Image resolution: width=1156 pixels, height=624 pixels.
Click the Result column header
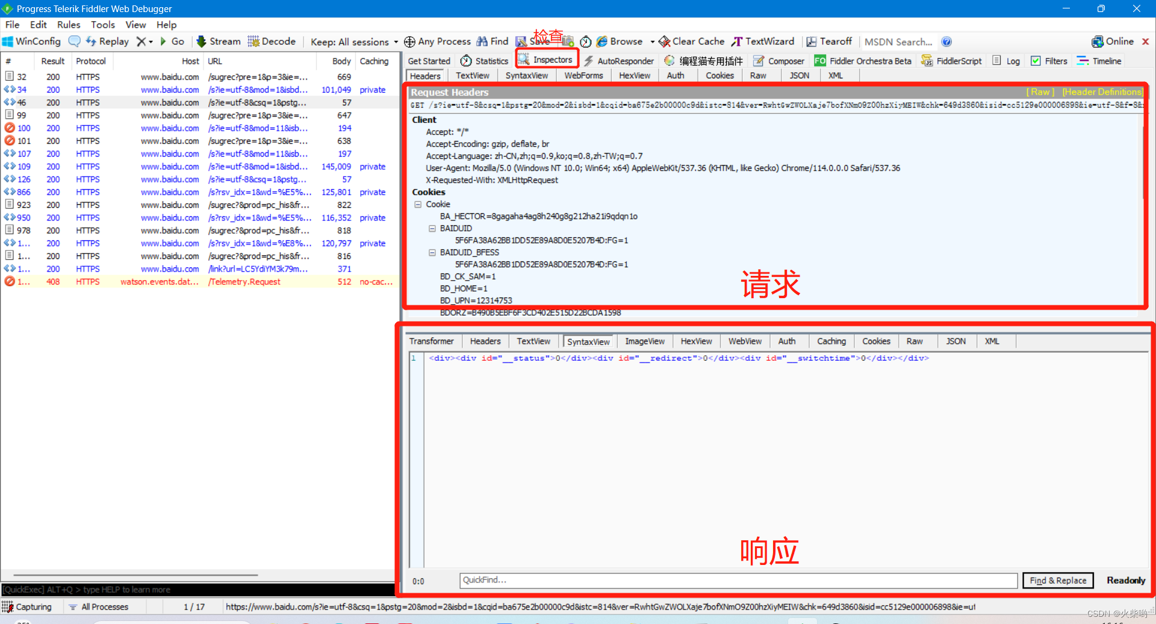52,61
